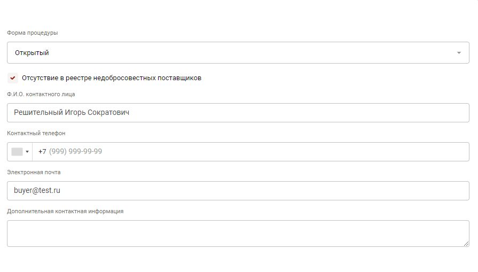This screenshot has height=272, width=478.
Task: Open the Форма процедуры dropdown arrow
Action: [459, 53]
